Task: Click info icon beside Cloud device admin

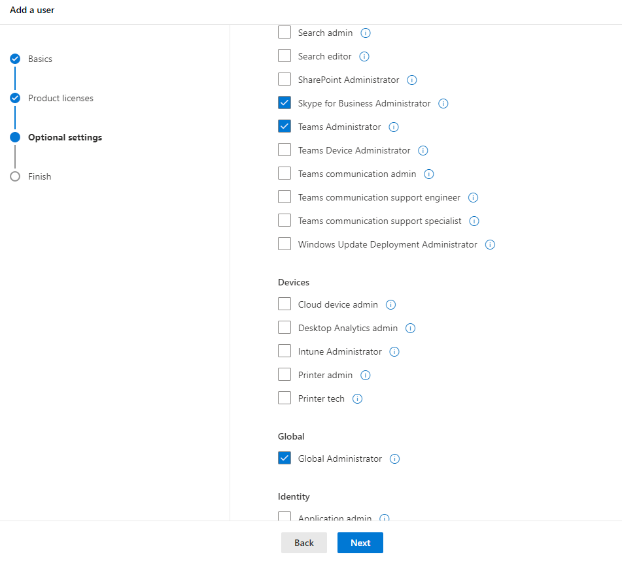Action: coord(390,304)
